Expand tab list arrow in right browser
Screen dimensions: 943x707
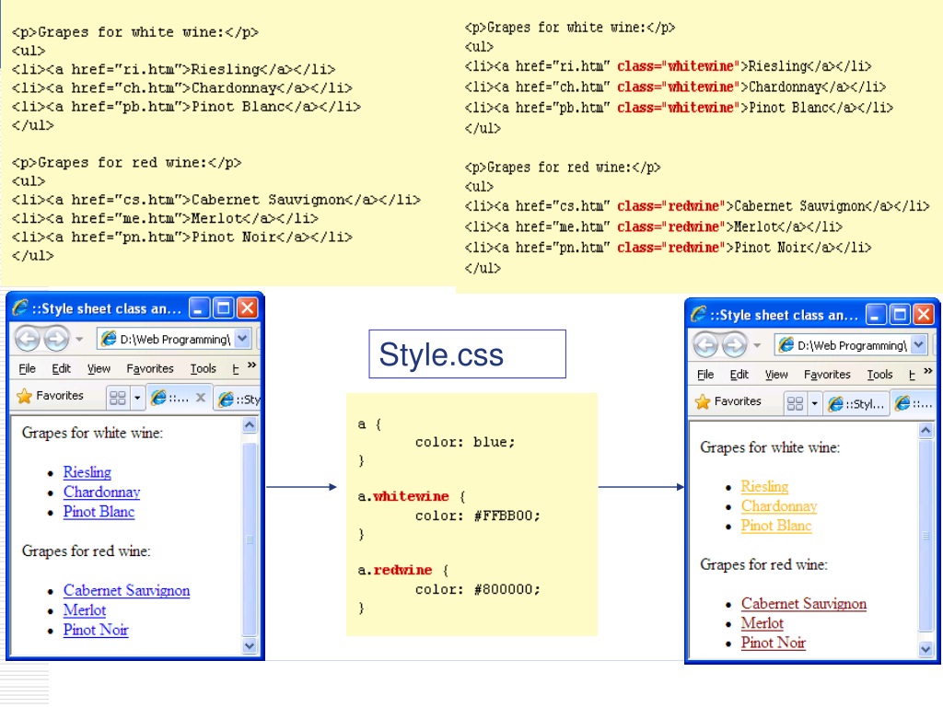point(814,403)
